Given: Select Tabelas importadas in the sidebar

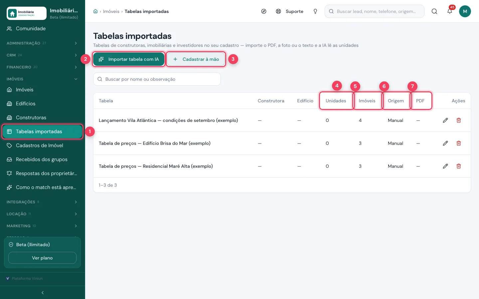Looking at the screenshot, I should [43, 132].
